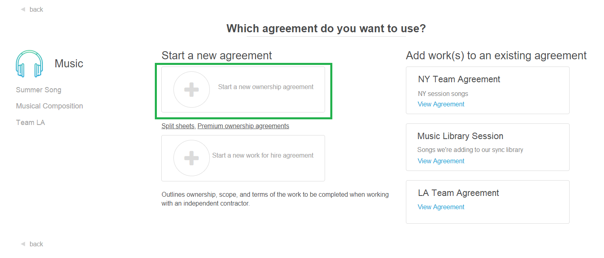View Agreement for Music Library Session
The width and height of the screenshot is (604, 258).
[x=441, y=161]
